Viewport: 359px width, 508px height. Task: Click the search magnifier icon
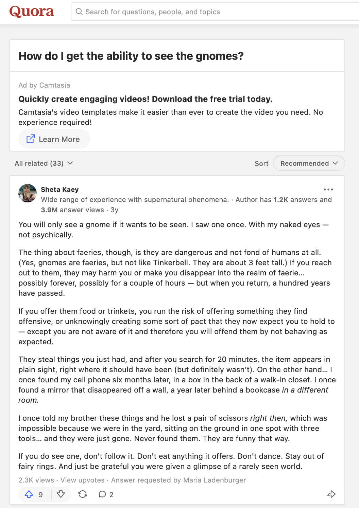79,12
